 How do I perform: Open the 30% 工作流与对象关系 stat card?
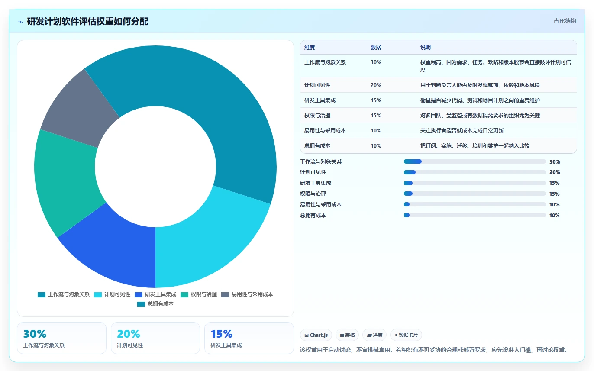click(x=61, y=338)
